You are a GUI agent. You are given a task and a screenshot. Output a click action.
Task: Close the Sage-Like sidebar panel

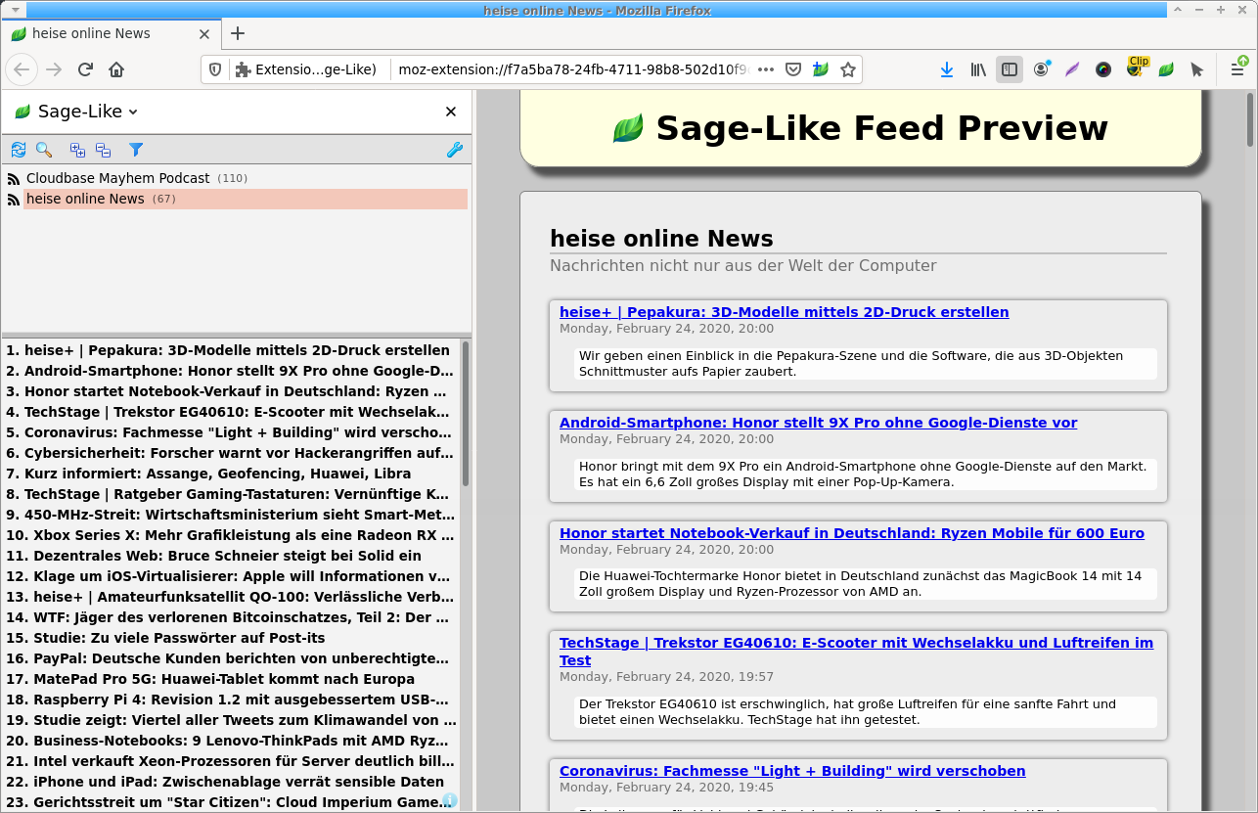[x=451, y=112]
